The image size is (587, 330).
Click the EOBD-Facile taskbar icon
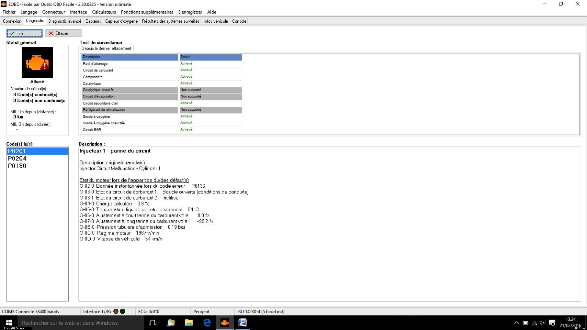point(225,323)
